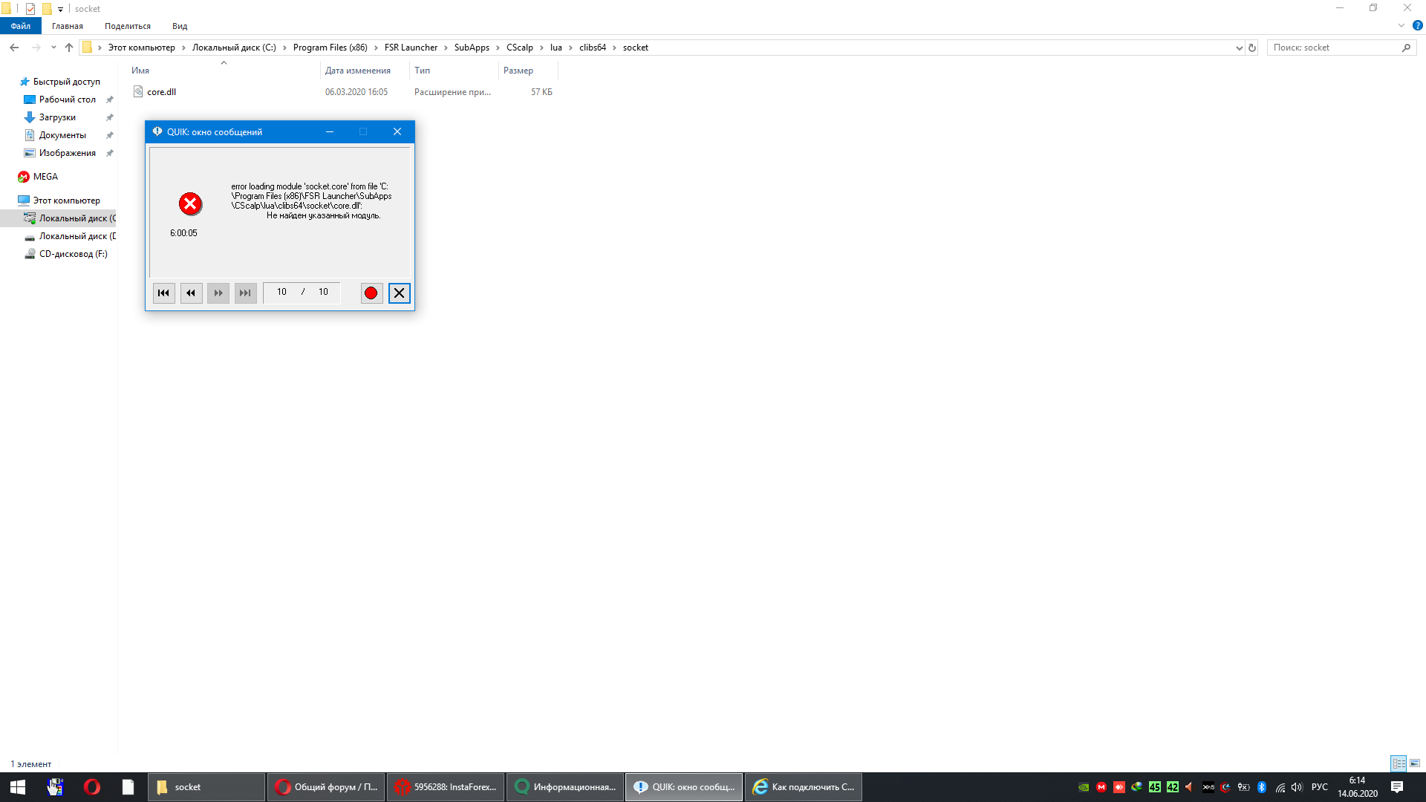Expand the ribbon with chevron
Screen dimensions: 1426x802
pyautogui.click(x=1401, y=25)
